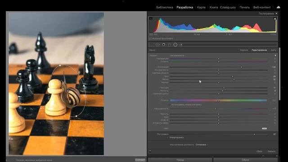Click bottom handle of radial filter ellipse
The image size is (288, 162).
pyautogui.click(x=76, y=116)
